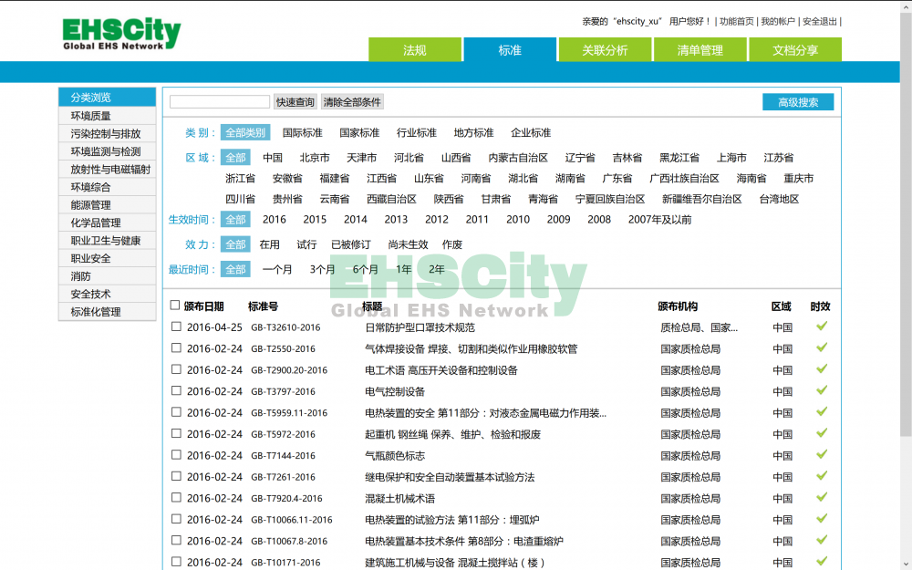Tick the select-all checkbox in table header

(175, 306)
